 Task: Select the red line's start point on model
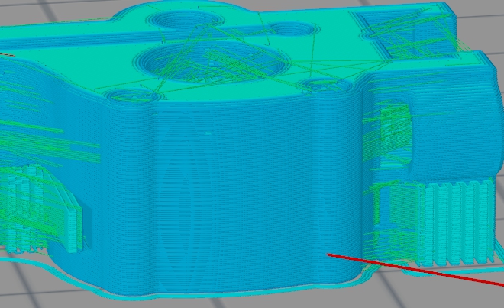pyautogui.click(x=329, y=254)
